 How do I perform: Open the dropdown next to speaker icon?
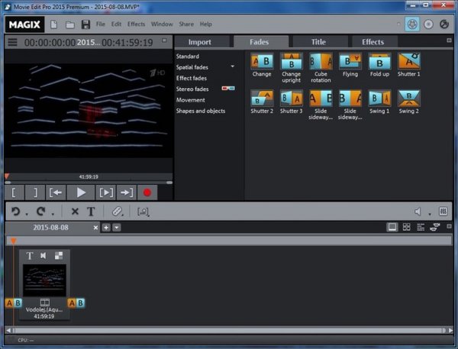[430, 214]
